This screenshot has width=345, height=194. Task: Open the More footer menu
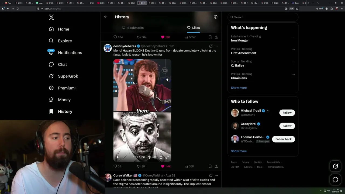click(x=261, y=167)
